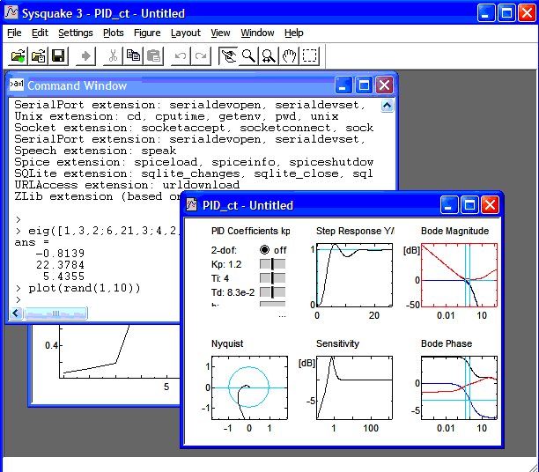
Task: Click the 22.3784 result value
Action: tap(60, 265)
